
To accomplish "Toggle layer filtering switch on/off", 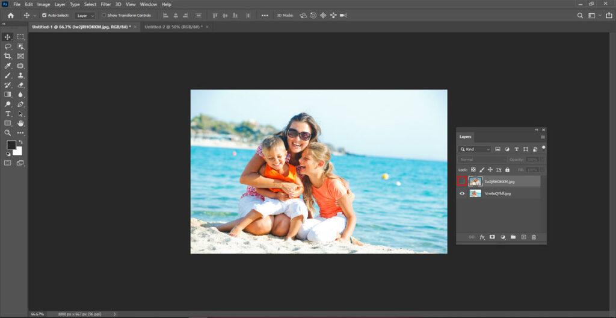I will (544, 148).
